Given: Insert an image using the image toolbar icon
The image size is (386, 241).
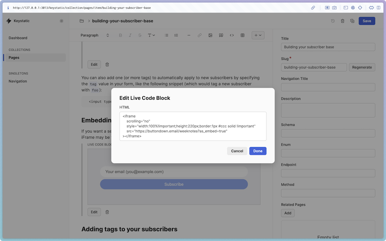Looking at the screenshot, I should click(x=210, y=35).
